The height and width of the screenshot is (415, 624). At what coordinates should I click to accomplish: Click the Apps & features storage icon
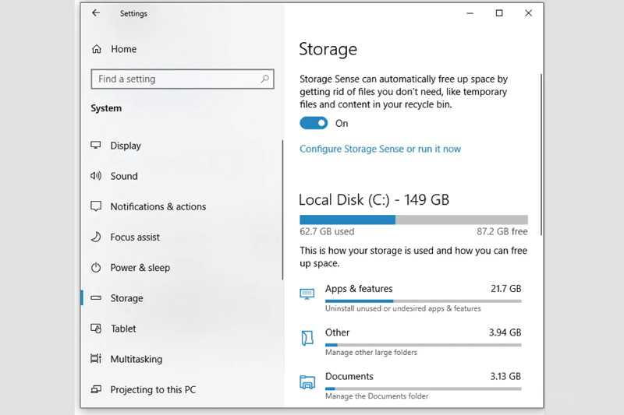tap(307, 294)
